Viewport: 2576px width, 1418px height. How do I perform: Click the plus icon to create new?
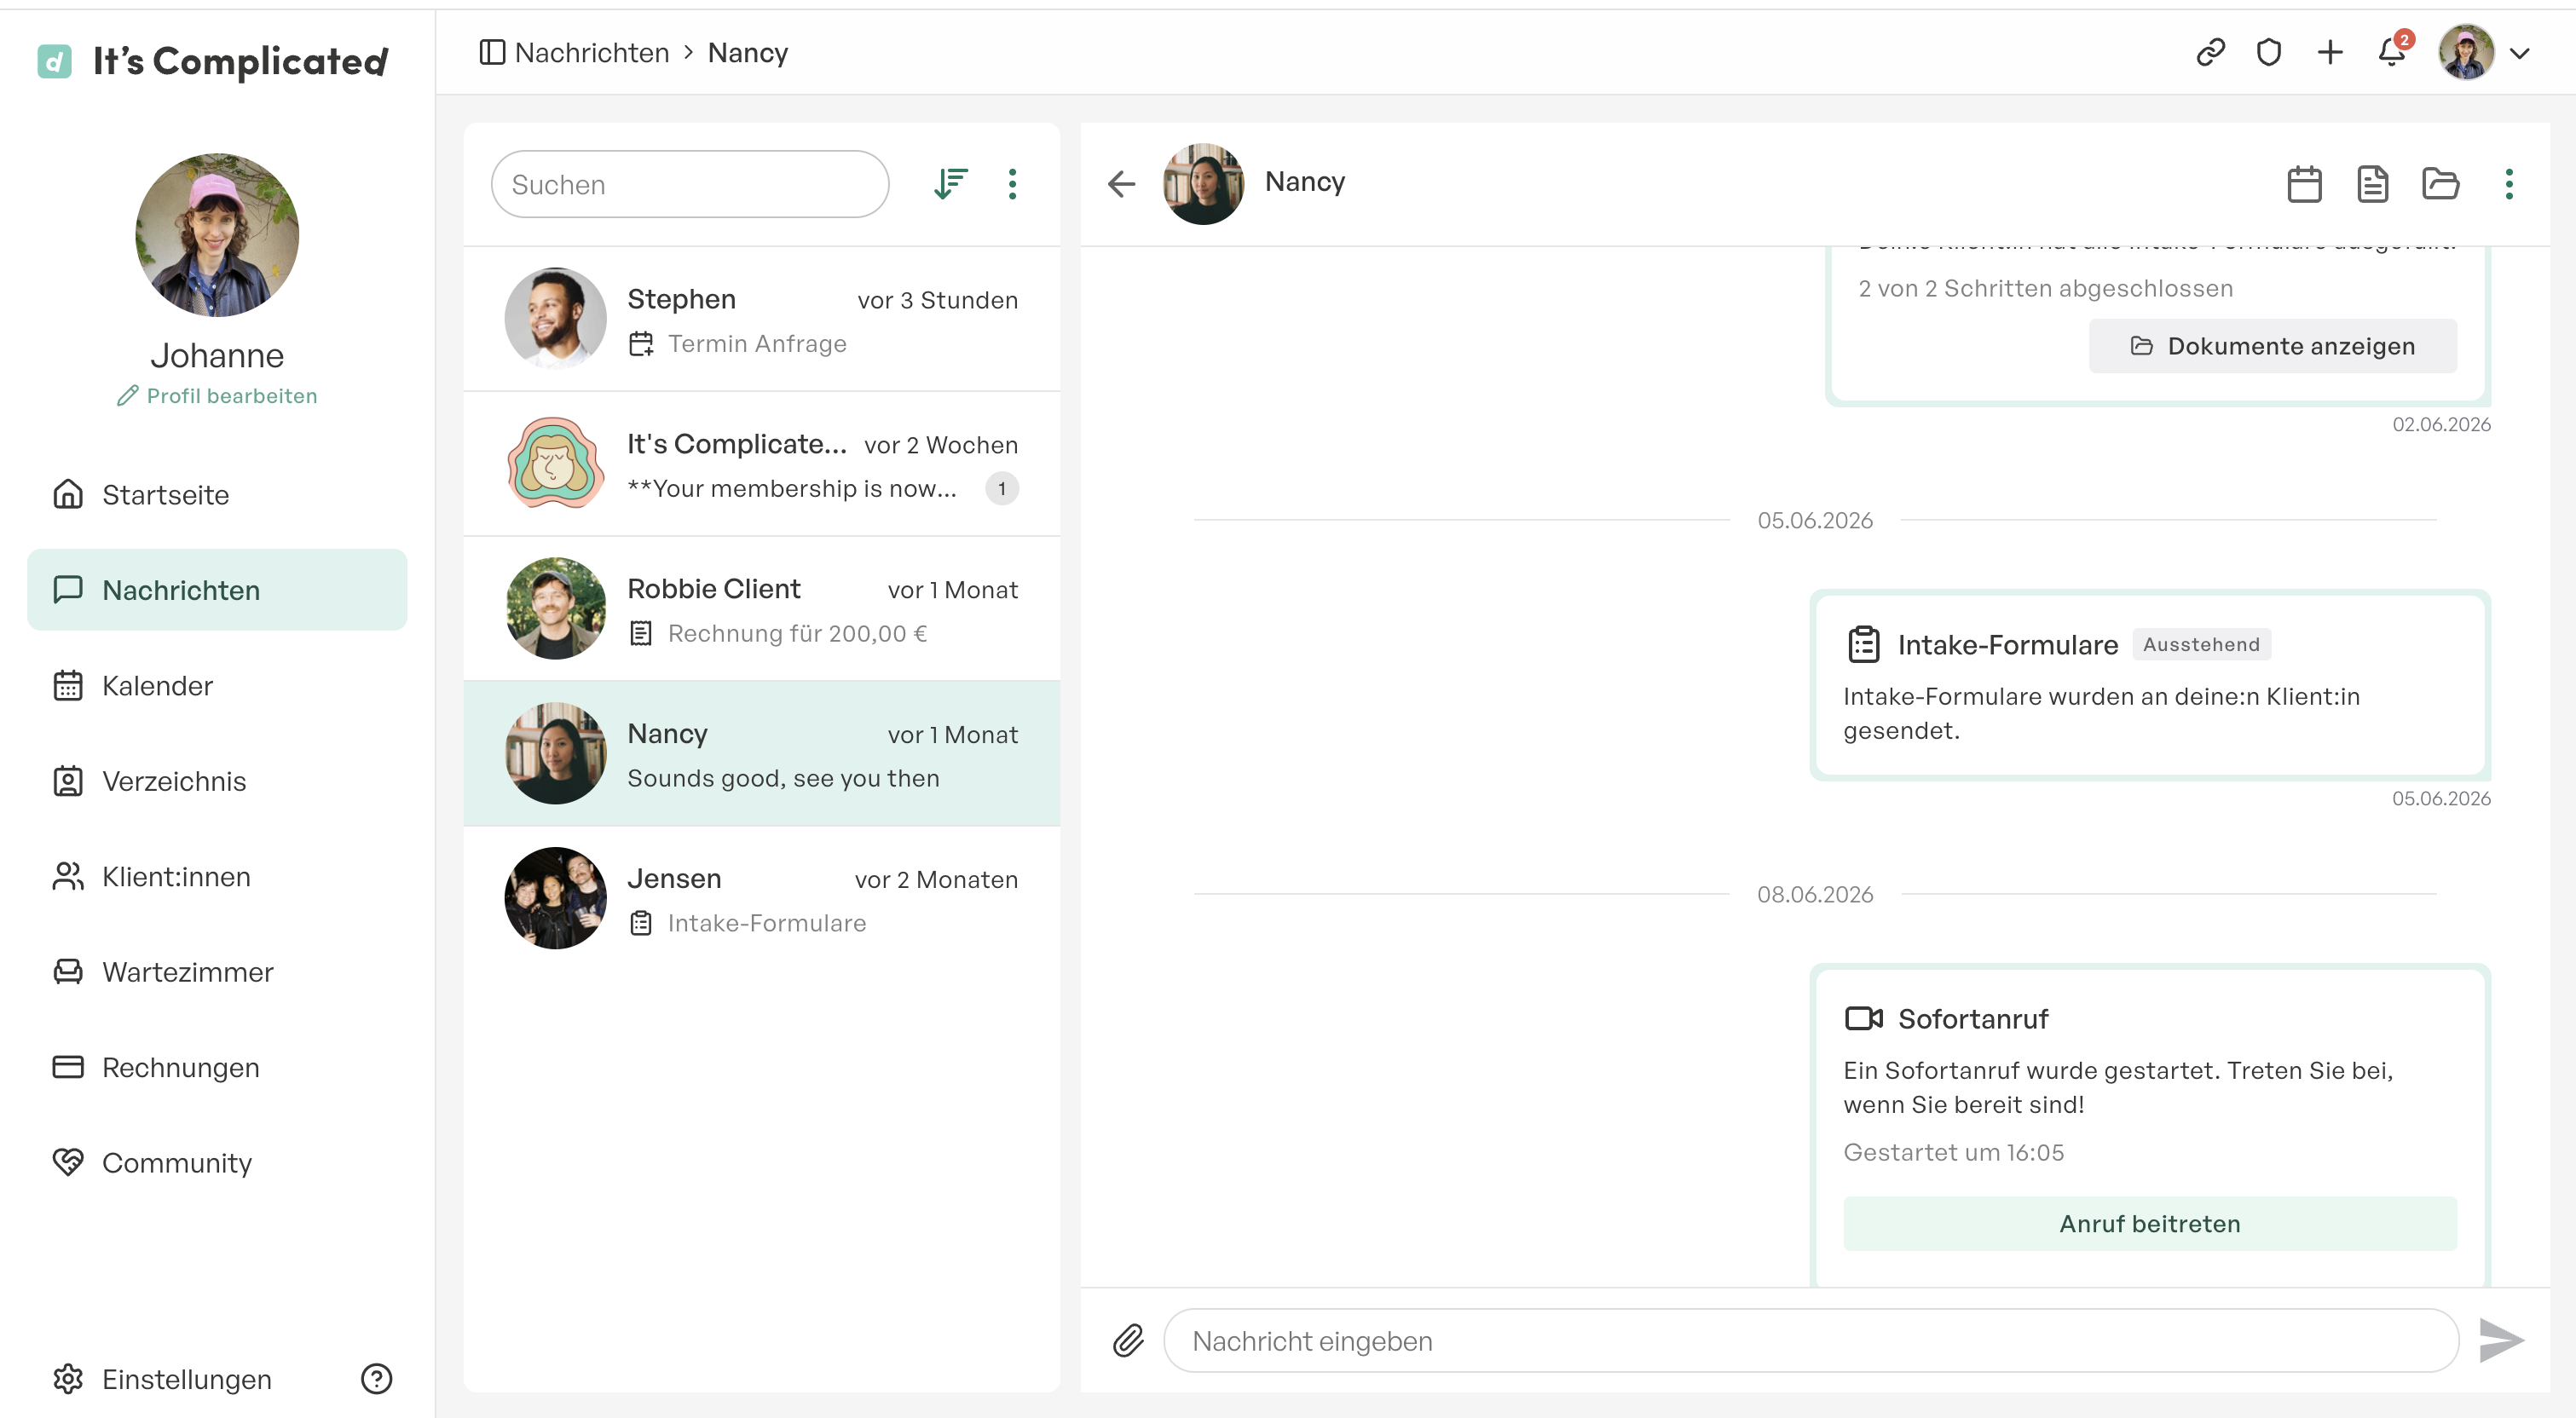[2330, 52]
